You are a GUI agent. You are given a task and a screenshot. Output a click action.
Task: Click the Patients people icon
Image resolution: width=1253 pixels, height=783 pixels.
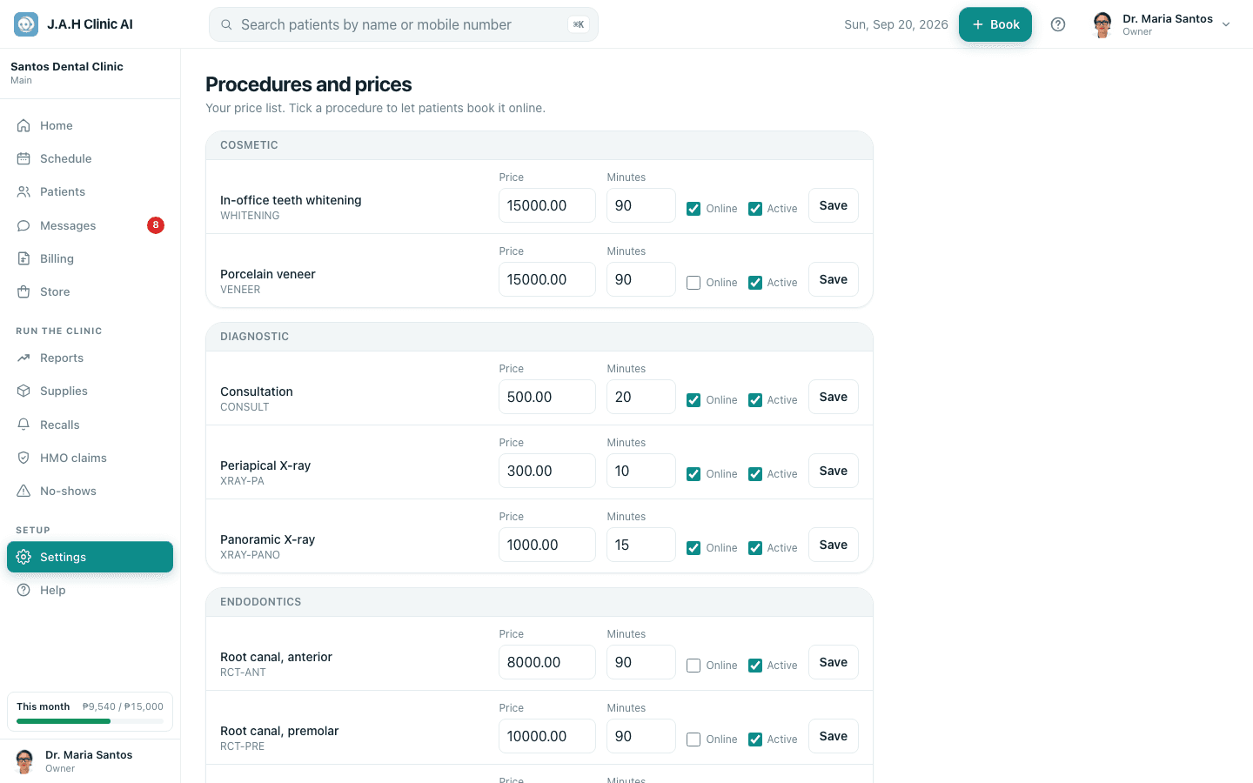tap(23, 191)
